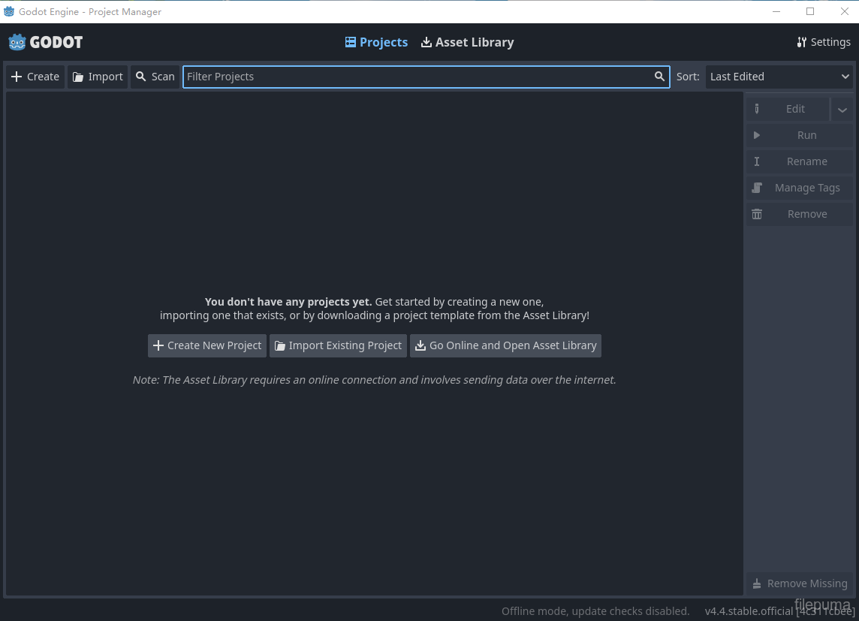Click the Manage Tags icon
Image resolution: width=859 pixels, height=621 pixels.
pos(757,188)
